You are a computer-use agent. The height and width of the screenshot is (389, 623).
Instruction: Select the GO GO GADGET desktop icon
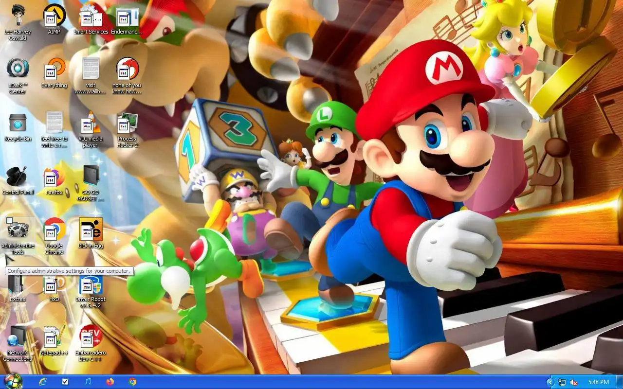91,182
